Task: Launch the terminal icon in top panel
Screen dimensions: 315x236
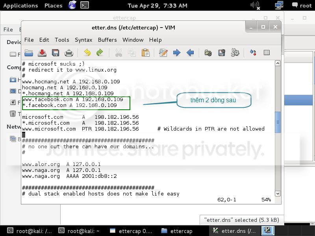Action: pos(85,5)
